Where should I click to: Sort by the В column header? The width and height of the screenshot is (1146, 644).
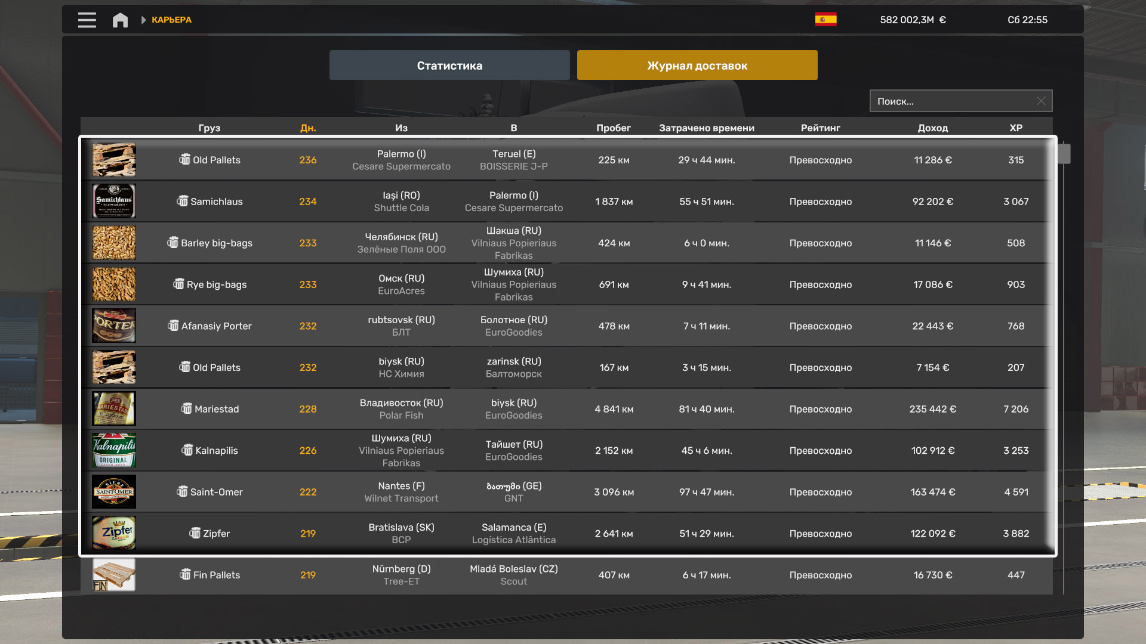pos(514,128)
